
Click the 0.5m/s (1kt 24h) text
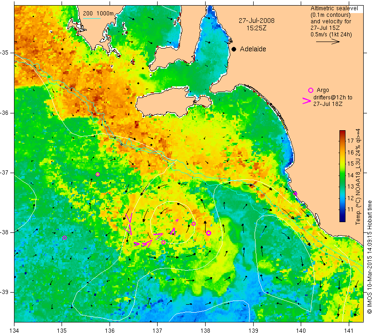[x=331, y=35]
